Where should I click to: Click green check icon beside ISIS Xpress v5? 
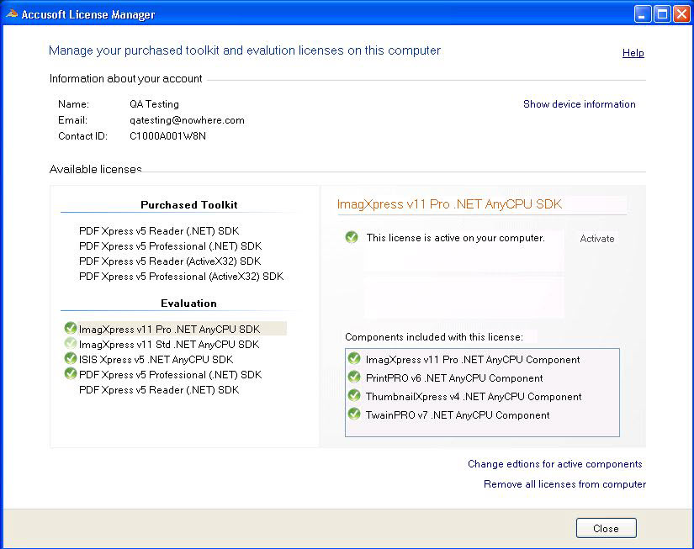(71, 359)
